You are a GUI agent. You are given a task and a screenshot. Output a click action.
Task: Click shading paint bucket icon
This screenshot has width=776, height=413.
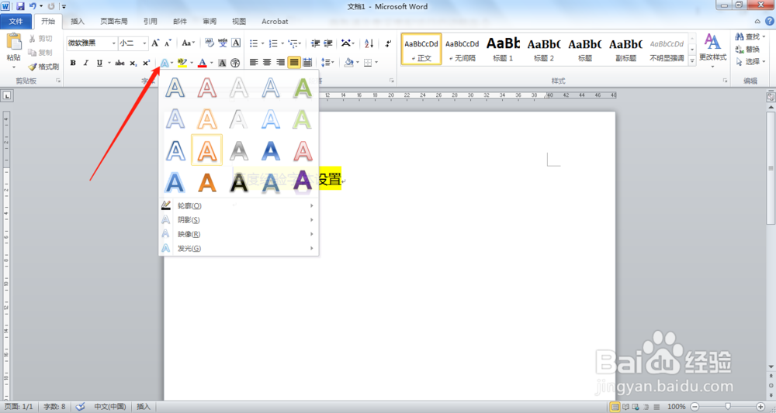click(348, 62)
